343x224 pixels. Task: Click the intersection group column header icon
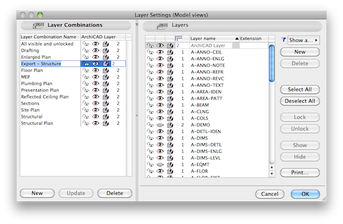coord(179,38)
